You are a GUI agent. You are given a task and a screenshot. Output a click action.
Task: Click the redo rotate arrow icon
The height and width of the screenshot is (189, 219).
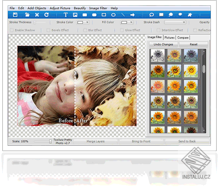47,15
